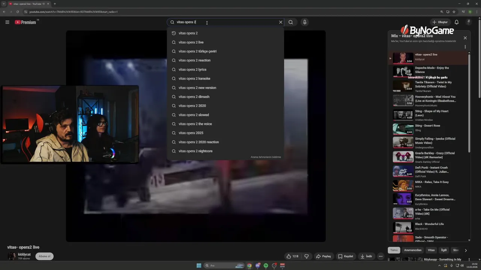Play "Tanita Tikaram - Twist In My Sobriety"
Image resolution: width=481 pixels, height=270 pixels.
[x=428, y=86]
